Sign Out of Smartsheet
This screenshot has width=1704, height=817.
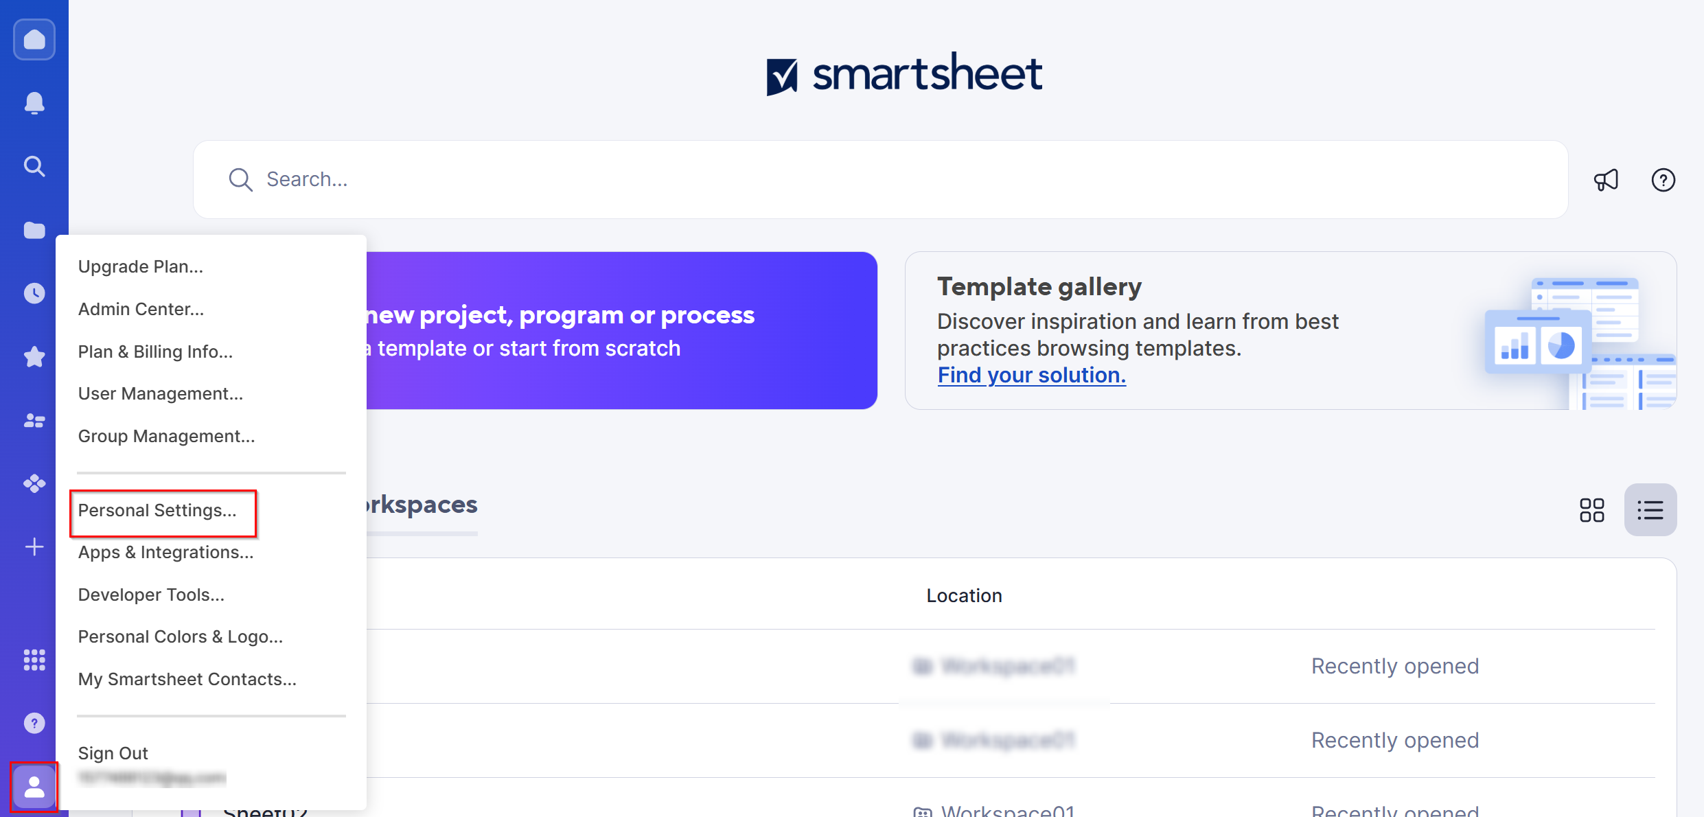point(113,752)
